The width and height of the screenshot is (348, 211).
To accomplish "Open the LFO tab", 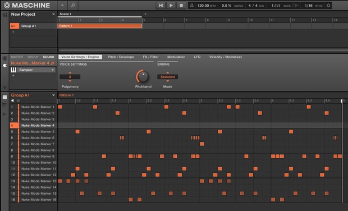I will 197,57.
